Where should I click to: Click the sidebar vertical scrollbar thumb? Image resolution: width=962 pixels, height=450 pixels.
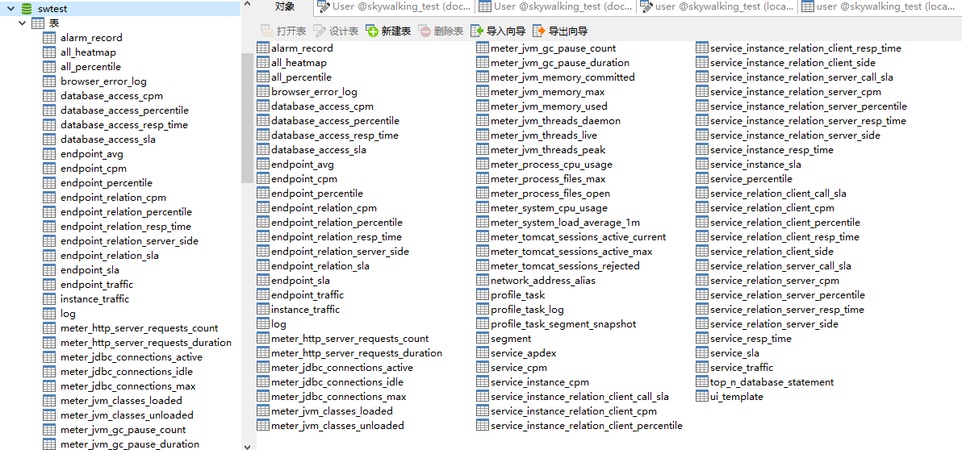[247, 118]
